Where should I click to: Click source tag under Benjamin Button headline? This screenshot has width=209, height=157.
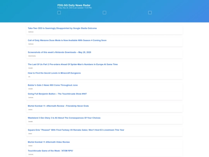click(31, 97)
